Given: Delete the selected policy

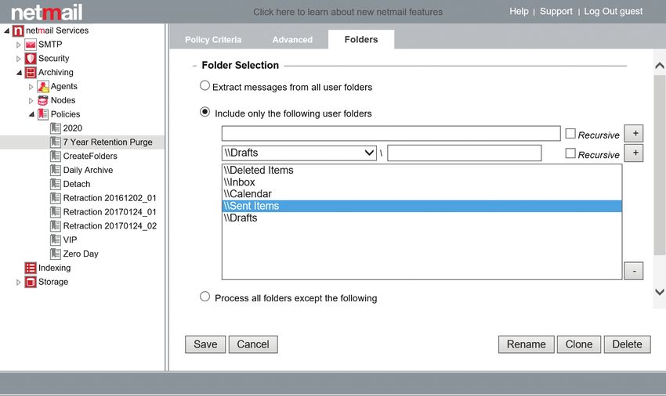Looking at the screenshot, I should coord(627,344).
